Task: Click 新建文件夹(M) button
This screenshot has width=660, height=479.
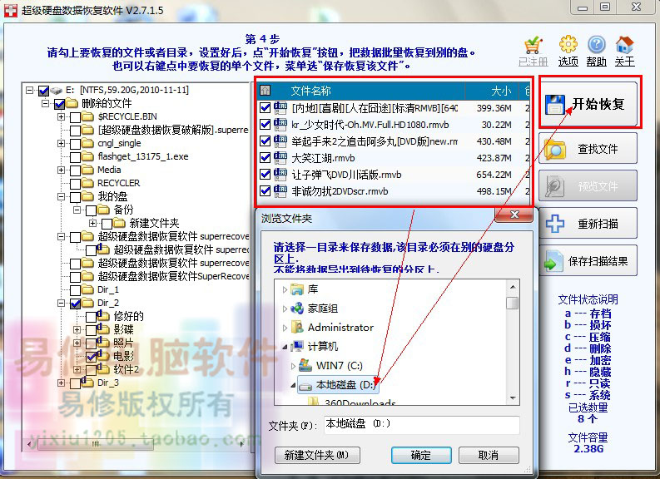Action: tap(317, 455)
